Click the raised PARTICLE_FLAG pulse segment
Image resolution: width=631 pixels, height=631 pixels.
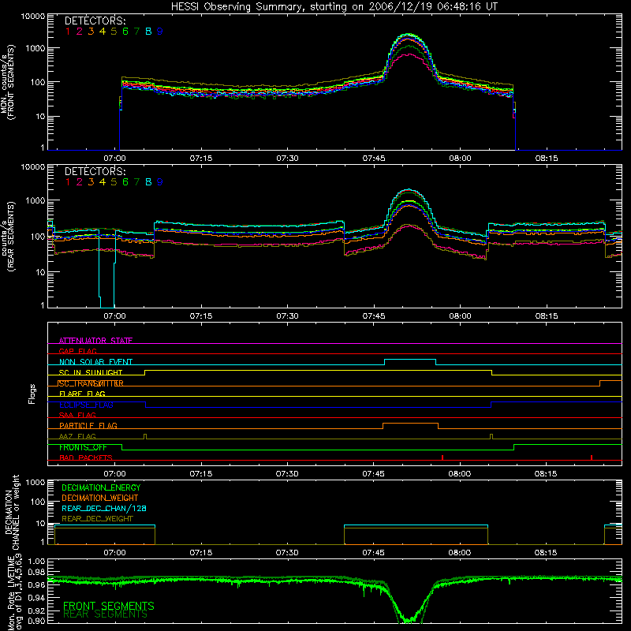coord(410,424)
